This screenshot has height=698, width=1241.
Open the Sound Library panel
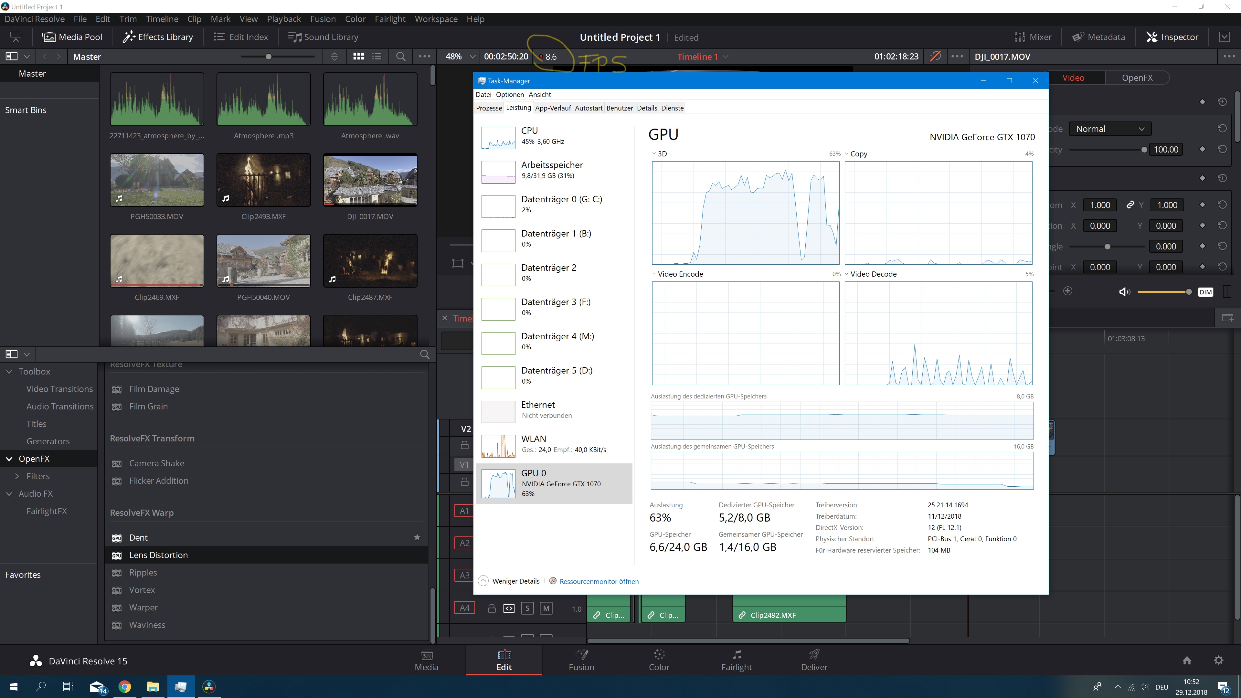(323, 37)
